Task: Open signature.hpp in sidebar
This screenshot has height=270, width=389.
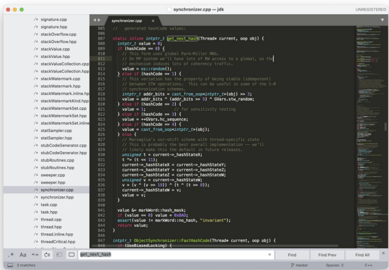Action: tap(54, 27)
